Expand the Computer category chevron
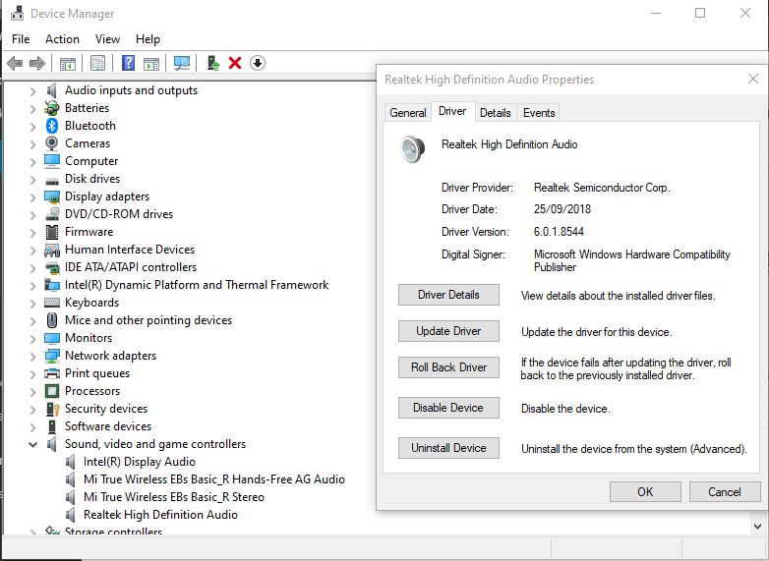Viewport: 769px width, 561px height. tap(32, 162)
